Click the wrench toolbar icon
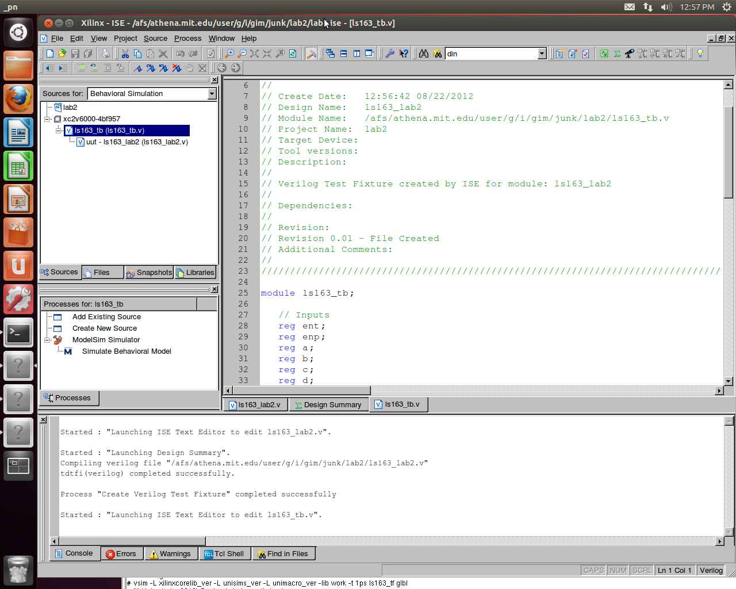This screenshot has height=589, width=736. (x=390, y=53)
